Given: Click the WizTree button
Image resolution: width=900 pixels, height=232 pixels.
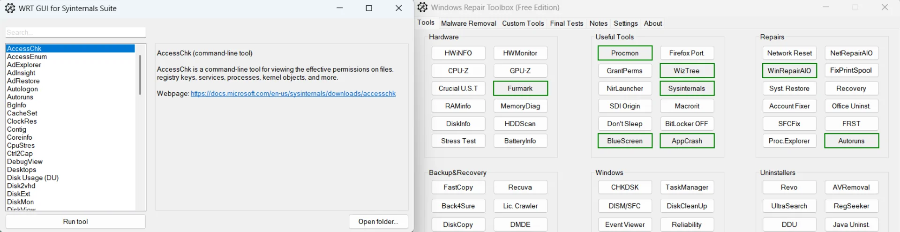Looking at the screenshot, I should coord(687,71).
